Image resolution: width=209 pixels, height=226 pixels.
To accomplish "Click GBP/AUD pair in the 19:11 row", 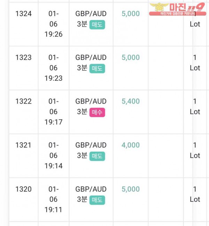I will point(91,189).
